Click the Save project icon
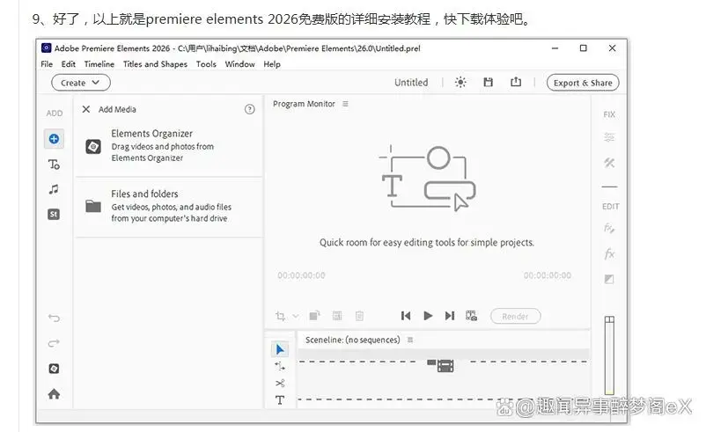Image resolution: width=706 pixels, height=432 pixels. click(488, 83)
